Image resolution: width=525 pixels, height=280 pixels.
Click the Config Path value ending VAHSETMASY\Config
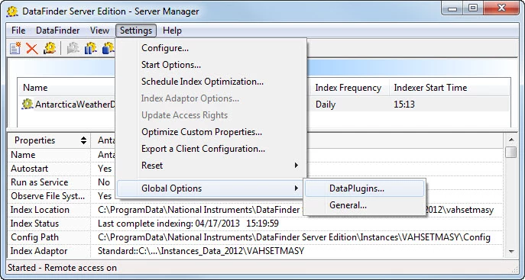tap(294, 237)
